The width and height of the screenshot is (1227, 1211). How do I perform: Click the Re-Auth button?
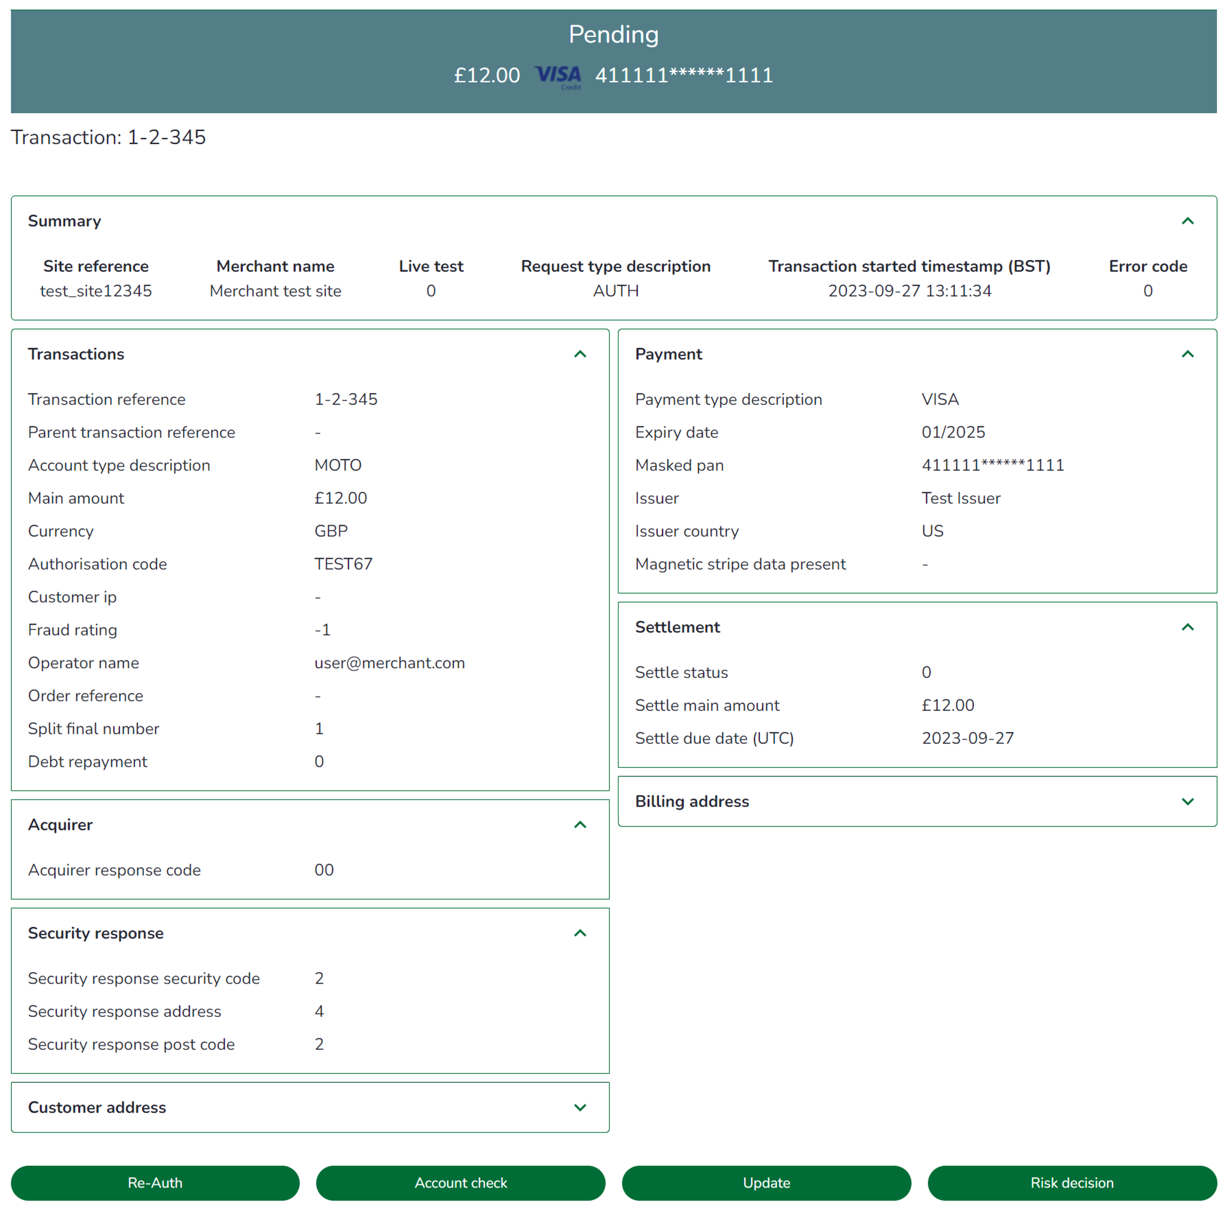(155, 1182)
